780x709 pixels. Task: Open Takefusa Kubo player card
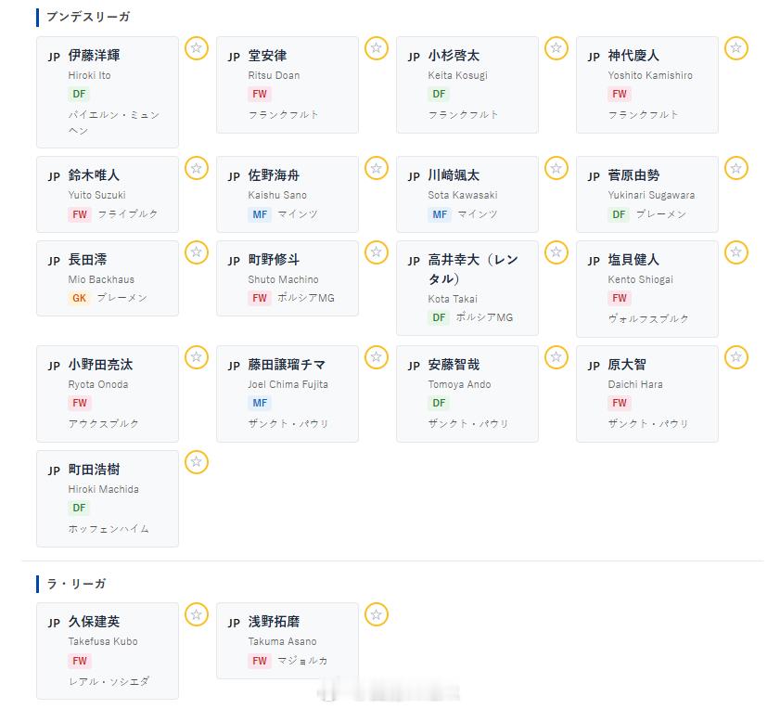(108, 651)
